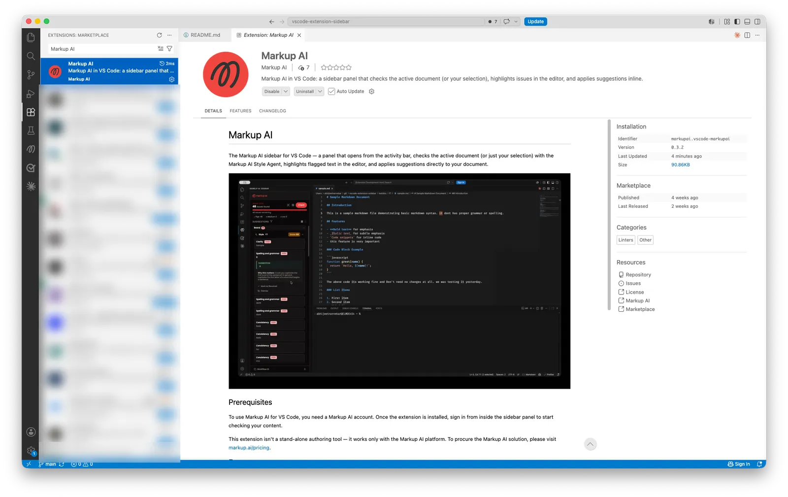Toggle the bottom panel layout button
Screen dimensions: 788x497
tap(747, 22)
